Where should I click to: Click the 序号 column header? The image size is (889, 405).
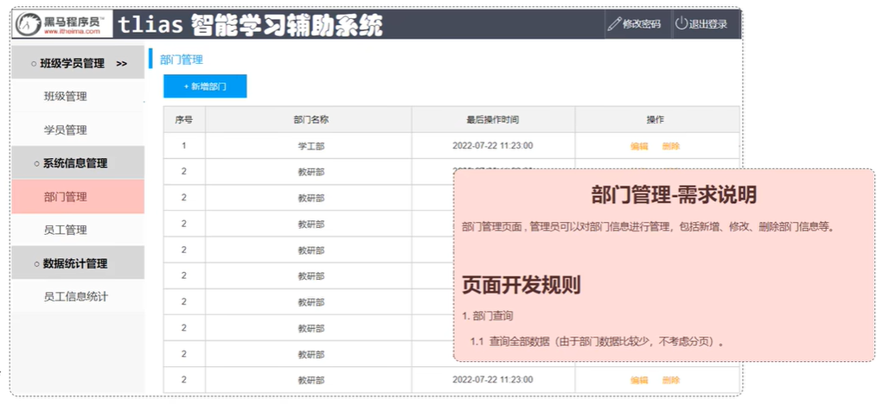184,119
